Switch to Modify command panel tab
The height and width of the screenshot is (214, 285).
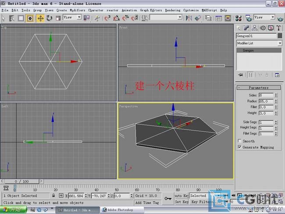[246, 28]
